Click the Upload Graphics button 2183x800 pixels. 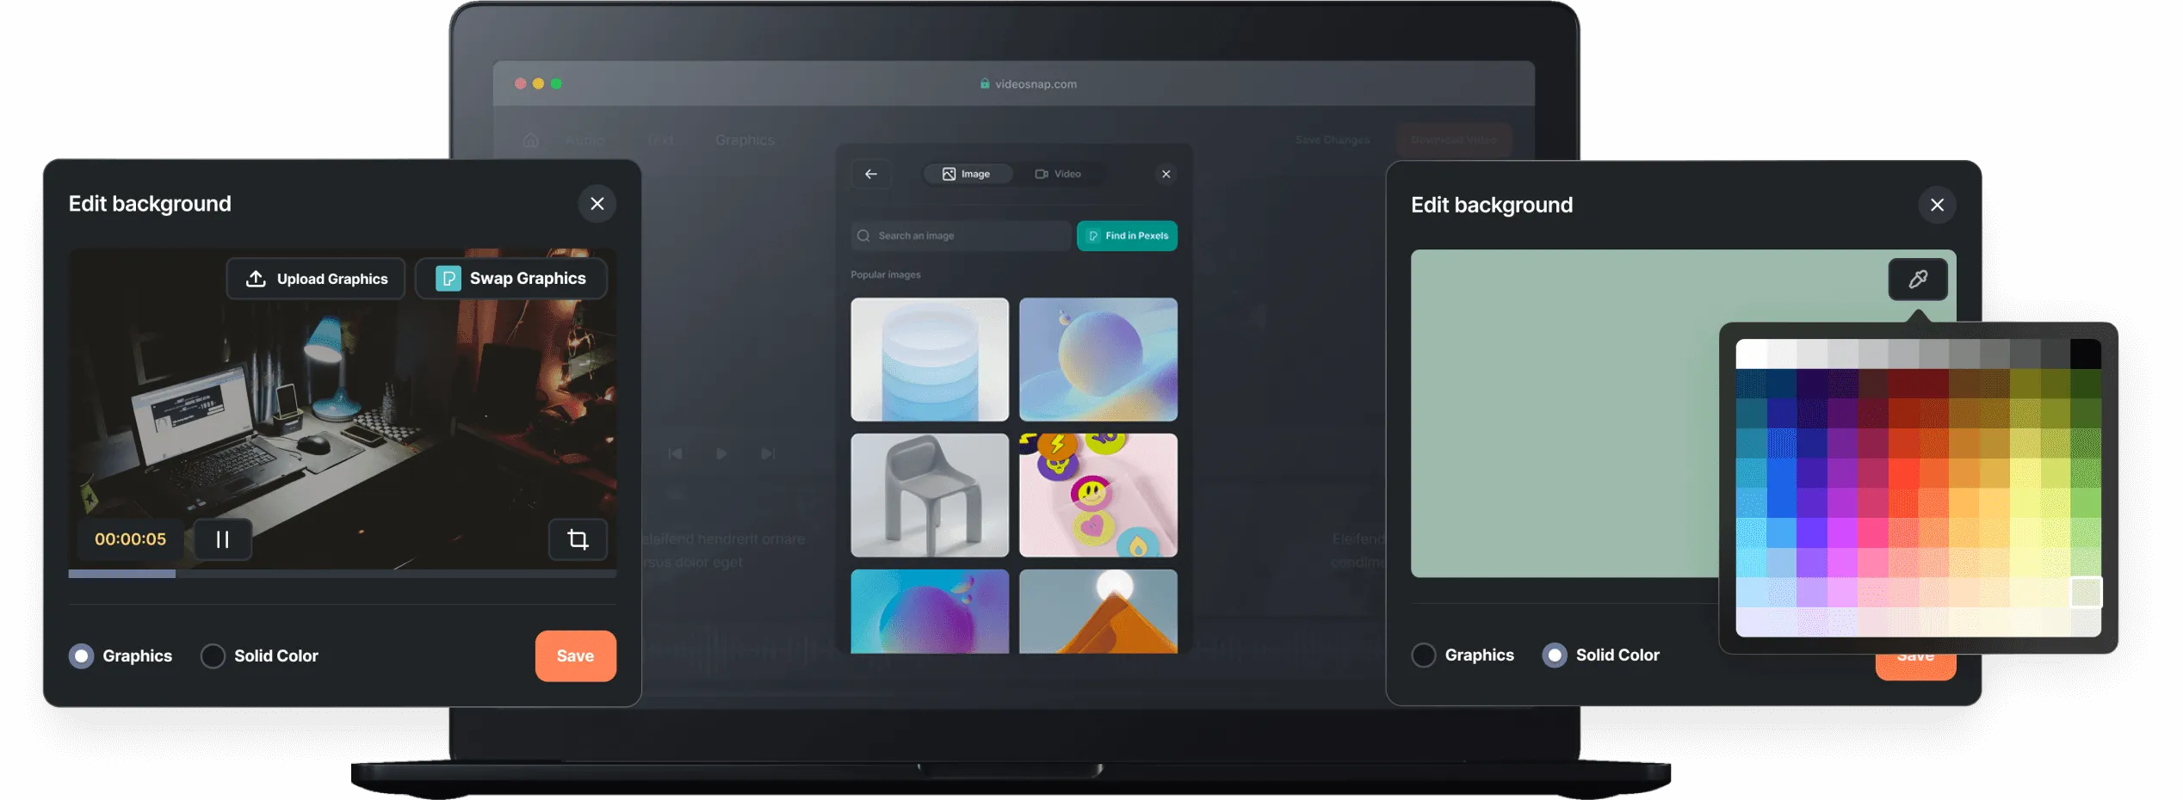316,279
